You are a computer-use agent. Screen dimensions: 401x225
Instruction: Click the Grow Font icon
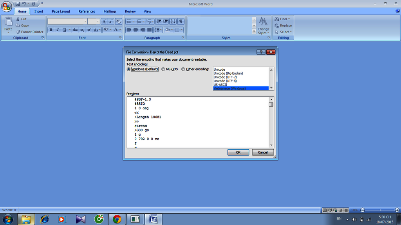104,21
